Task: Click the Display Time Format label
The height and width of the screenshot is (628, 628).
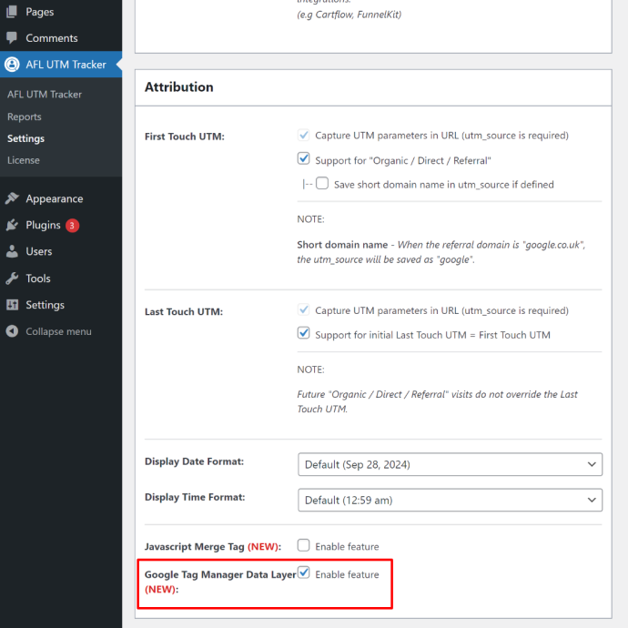Action: click(195, 497)
